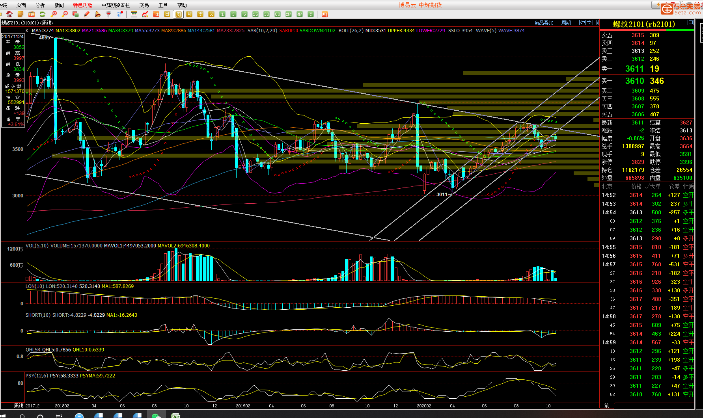Open the 页面 menu
The height and width of the screenshot is (418, 703).
pyautogui.click(x=21, y=5)
